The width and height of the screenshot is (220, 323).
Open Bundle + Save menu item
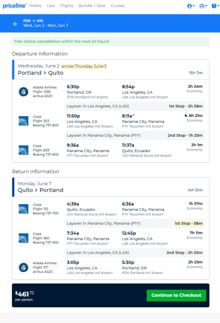click(92, 6)
